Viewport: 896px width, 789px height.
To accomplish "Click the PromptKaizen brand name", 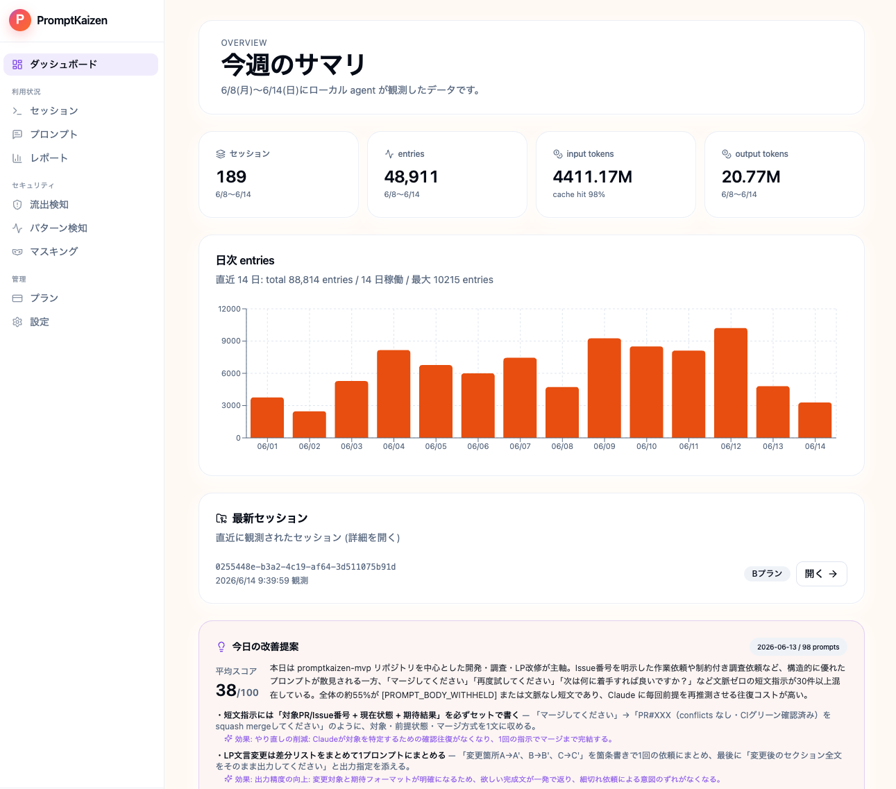I will (72, 21).
